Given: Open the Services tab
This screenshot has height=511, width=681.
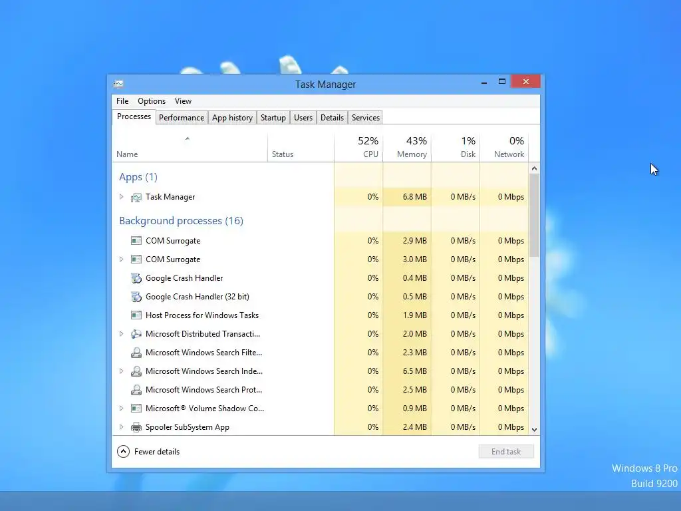Looking at the screenshot, I should [366, 118].
